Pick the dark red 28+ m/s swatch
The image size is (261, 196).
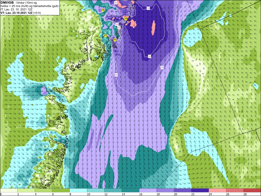[x=252, y=190]
